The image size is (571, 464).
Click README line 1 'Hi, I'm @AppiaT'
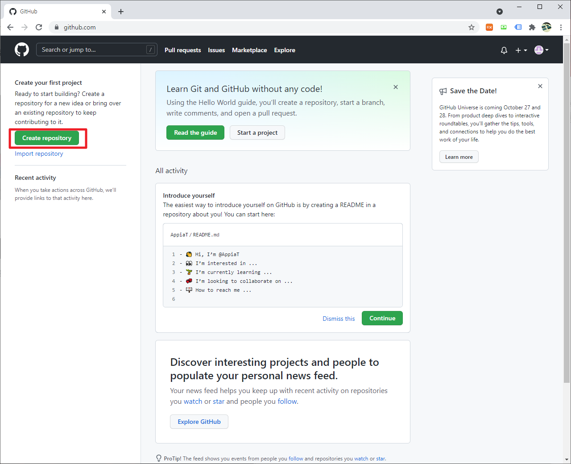(x=212, y=254)
